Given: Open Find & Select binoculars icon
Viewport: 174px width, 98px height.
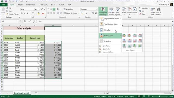Looking at the screenshot, I should click(159, 9).
